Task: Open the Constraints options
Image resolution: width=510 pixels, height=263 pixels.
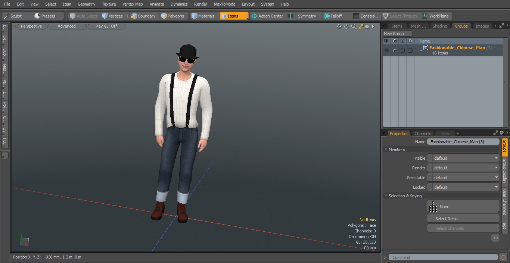Action: tap(367, 16)
